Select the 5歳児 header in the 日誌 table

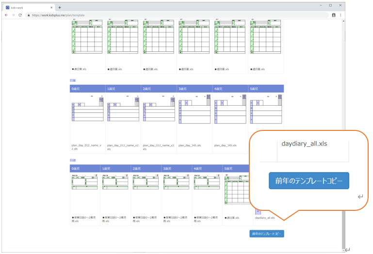click(x=236, y=168)
